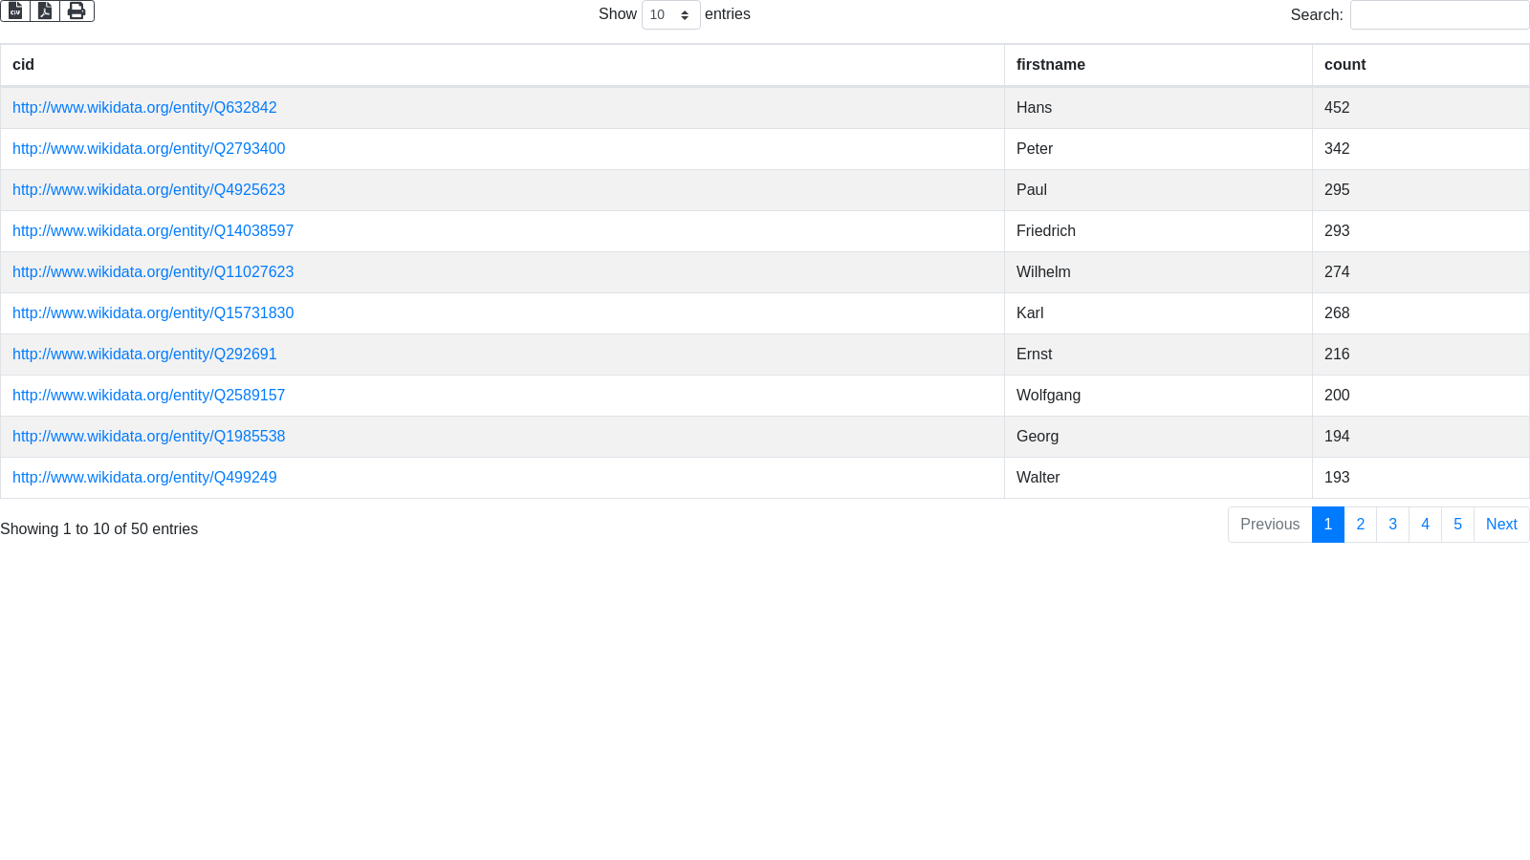Jump to last page 5
1530x860 pixels.
[1457, 525]
